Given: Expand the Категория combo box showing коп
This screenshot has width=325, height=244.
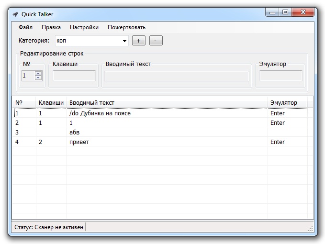Looking at the screenshot, I should click(92, 41).
